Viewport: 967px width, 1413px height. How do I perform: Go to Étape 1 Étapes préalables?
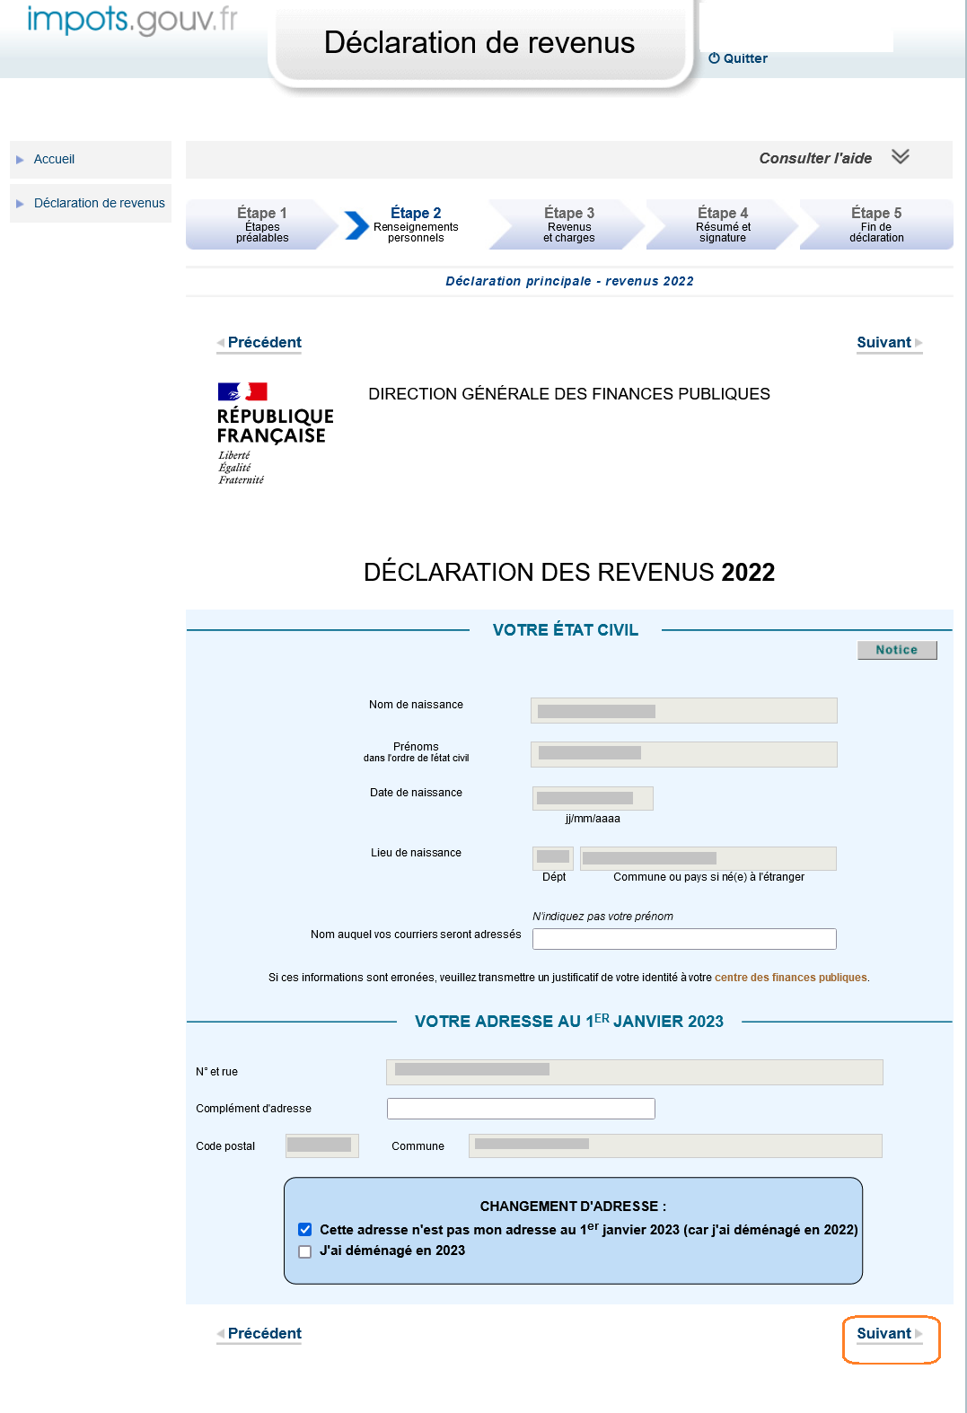[x=261, y=224]
